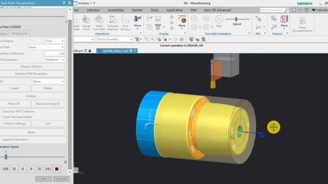Adjust the Animation Speed slider handle

(x=6, y=157)
